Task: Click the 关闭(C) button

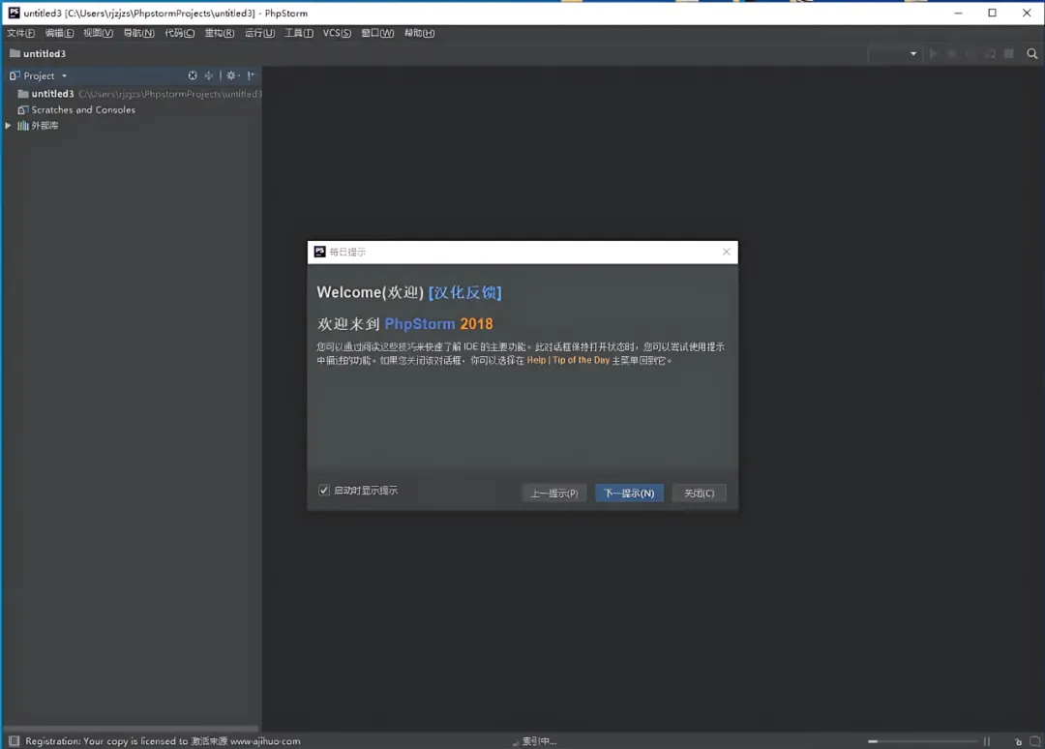Action: [699, 494]
